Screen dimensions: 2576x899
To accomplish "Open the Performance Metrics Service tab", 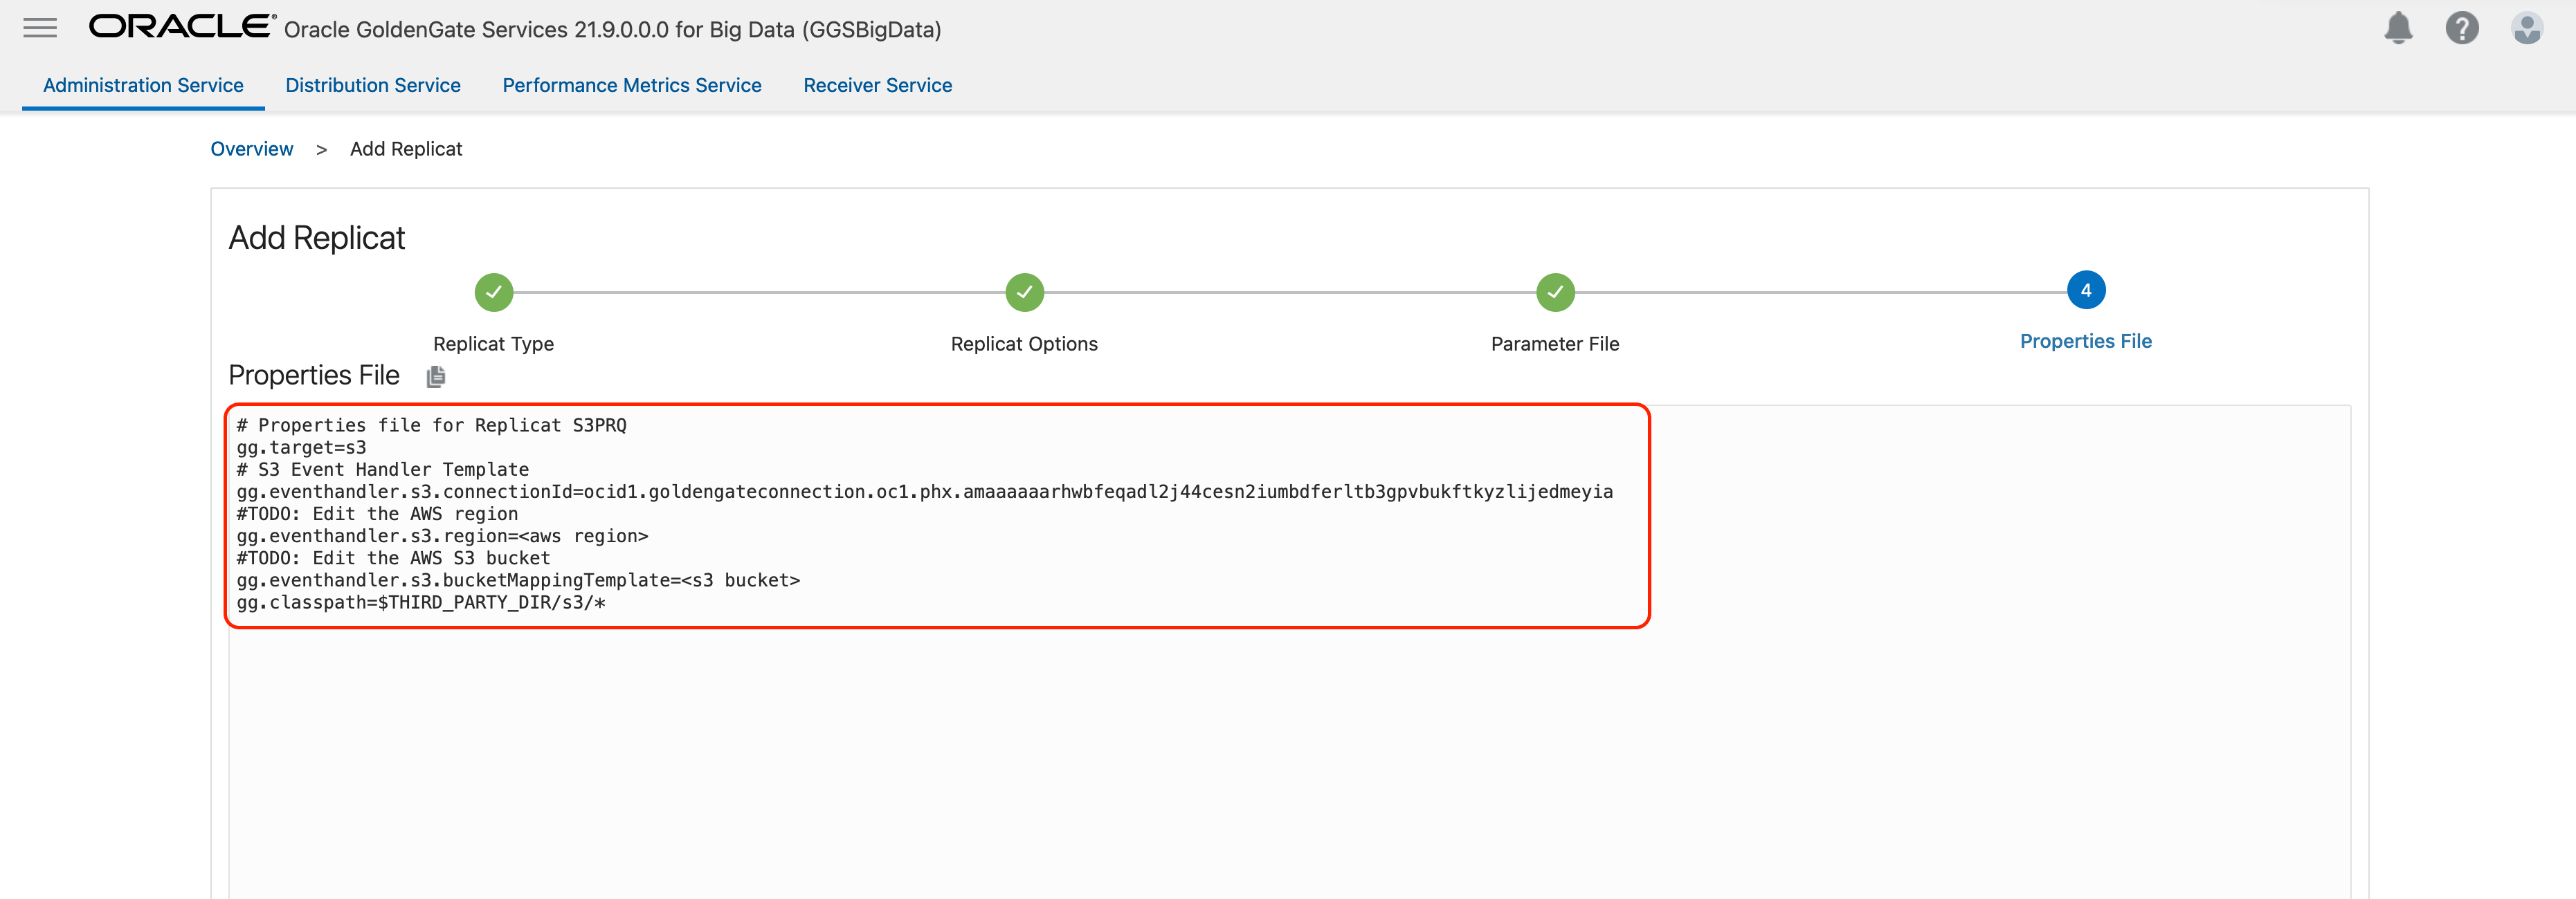I will [x=632, y=85].
